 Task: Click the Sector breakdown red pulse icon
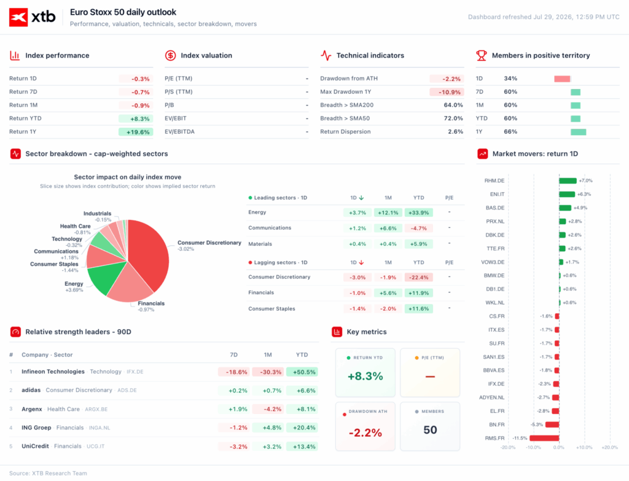point(15,154)
